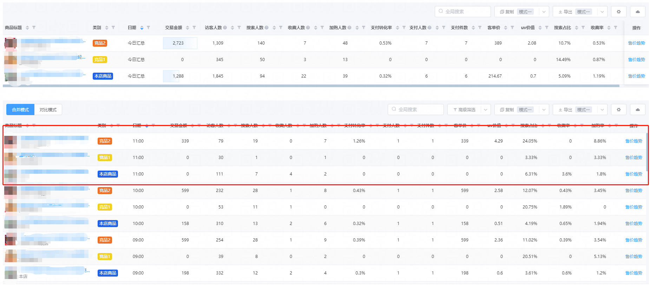
Task: Click the gear icon in the lower table toolbar
Action: (618, 110)
